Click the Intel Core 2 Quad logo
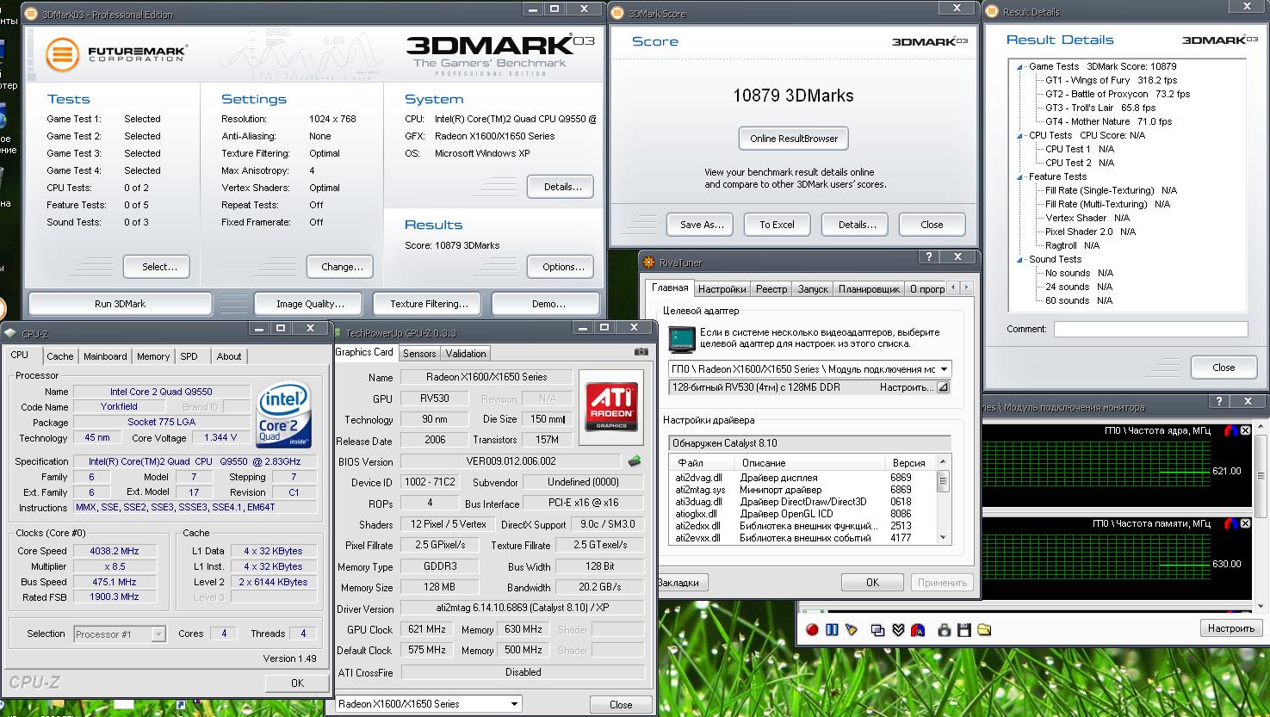 click(283, 416)
